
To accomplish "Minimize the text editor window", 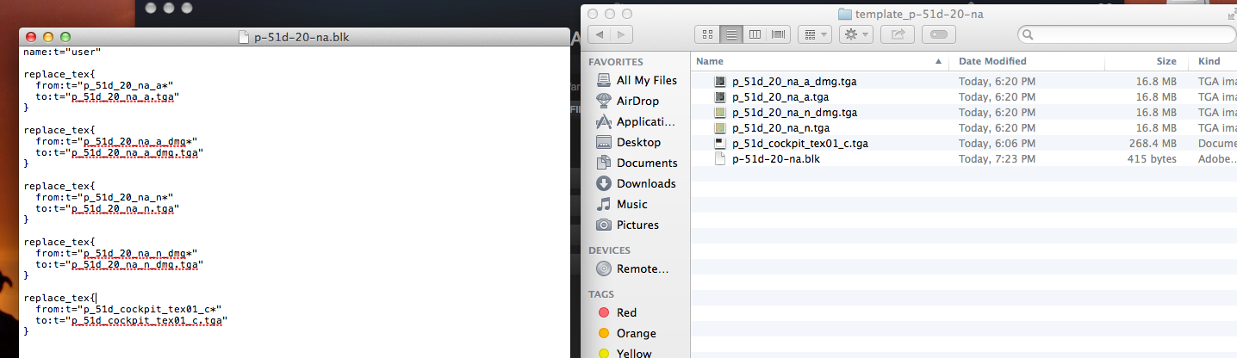I will click(x=48, y=37).
